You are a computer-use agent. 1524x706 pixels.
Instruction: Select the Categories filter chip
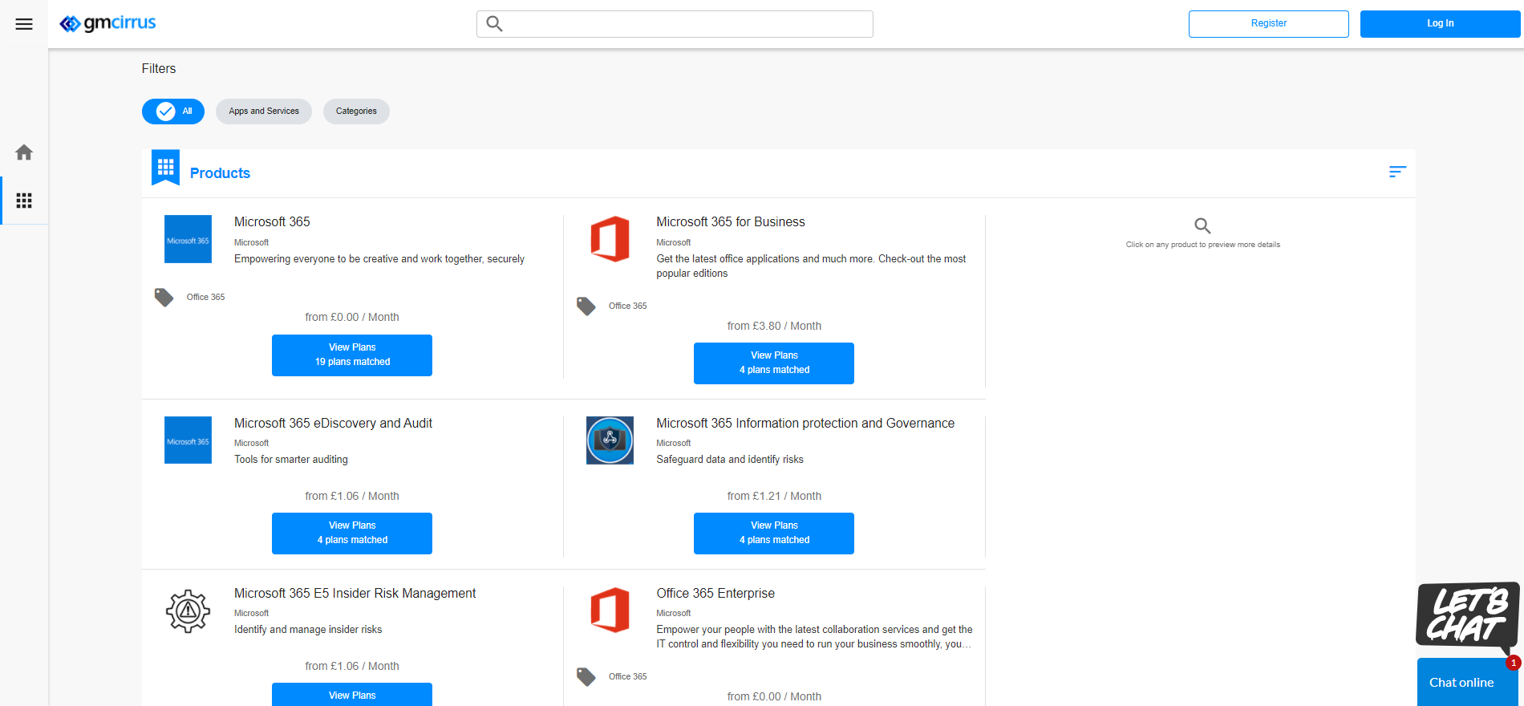356,112
